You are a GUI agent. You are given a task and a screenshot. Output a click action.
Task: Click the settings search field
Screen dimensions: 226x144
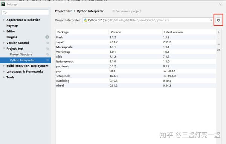coord(25,12)
